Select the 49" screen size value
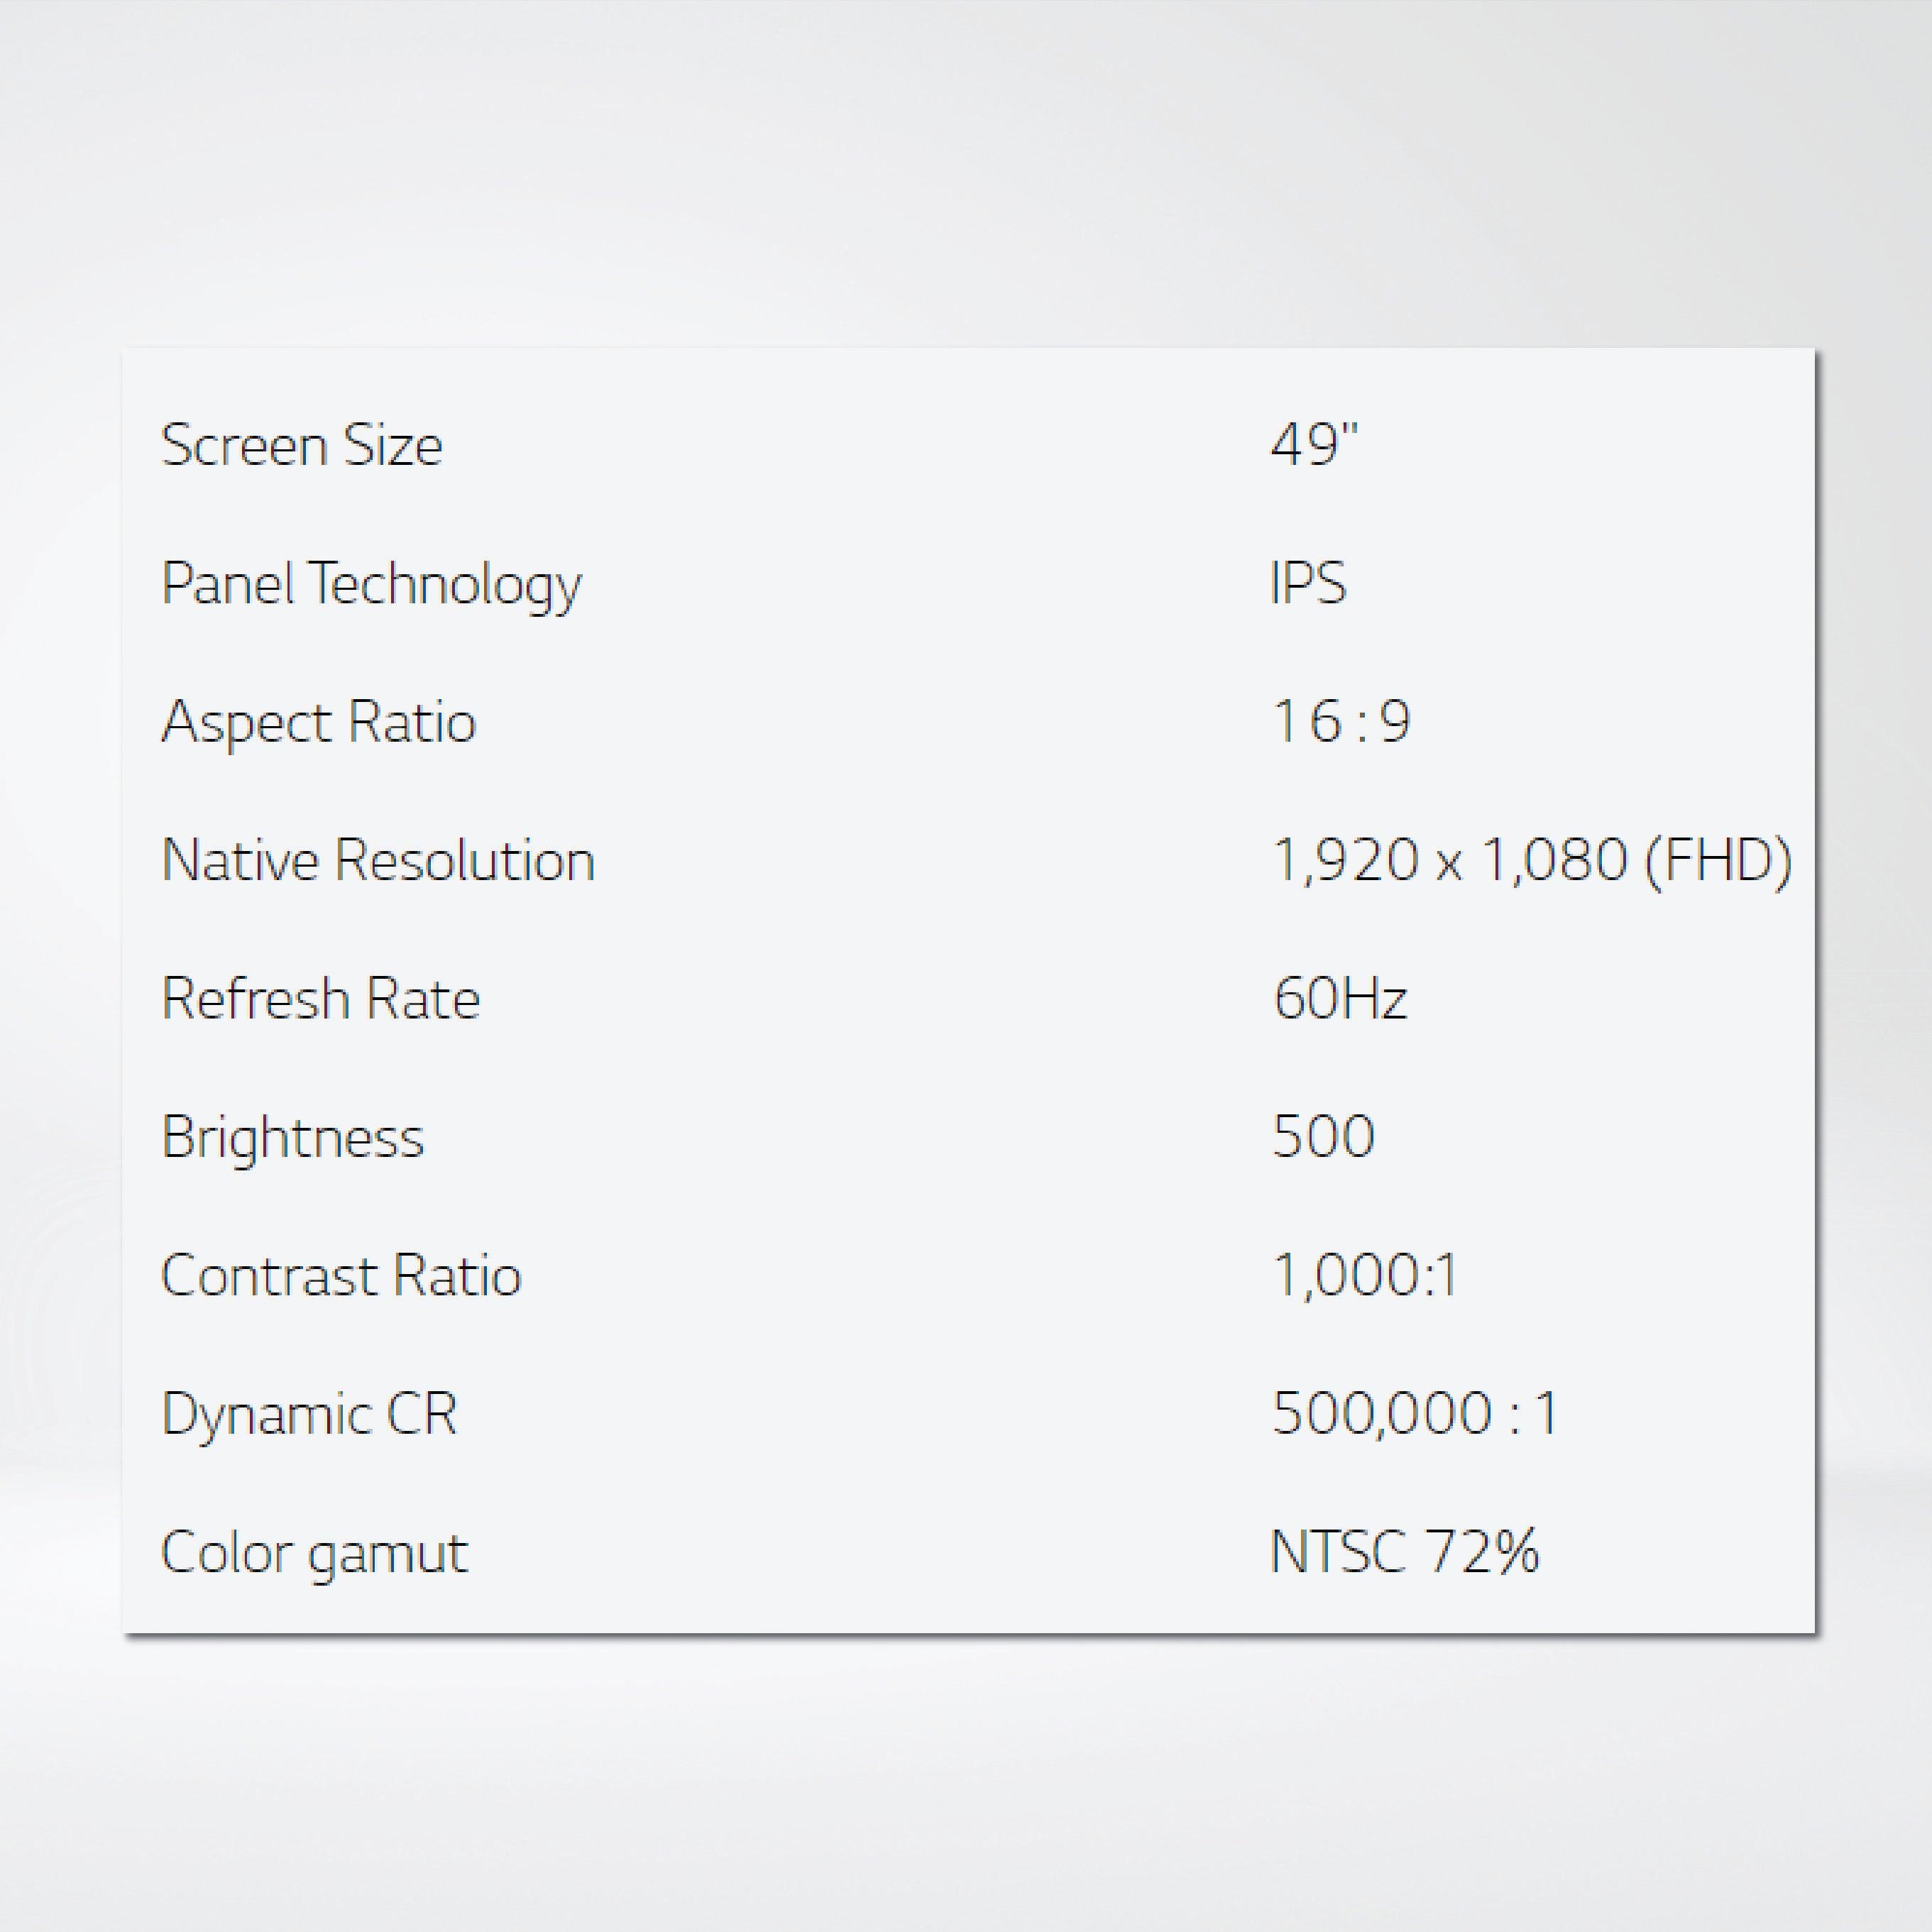1932x1932 pixels. (x=1314, y=445)
